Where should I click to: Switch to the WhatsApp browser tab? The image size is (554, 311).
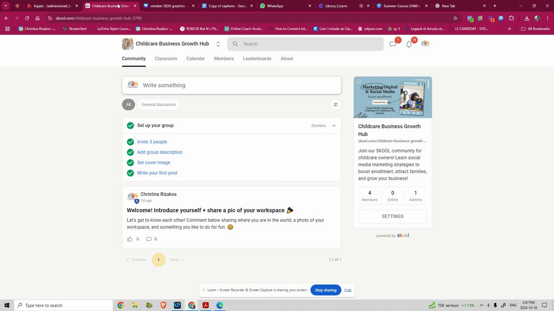coord(286,6)
